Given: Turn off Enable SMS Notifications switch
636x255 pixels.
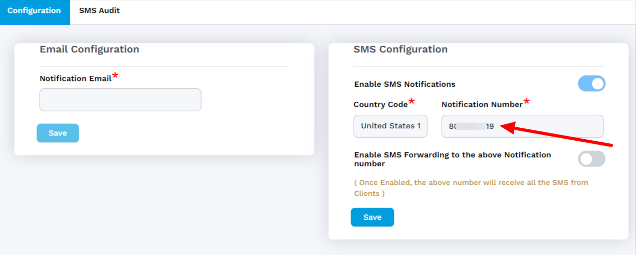Looking at the screenshot, I should 592,84.
